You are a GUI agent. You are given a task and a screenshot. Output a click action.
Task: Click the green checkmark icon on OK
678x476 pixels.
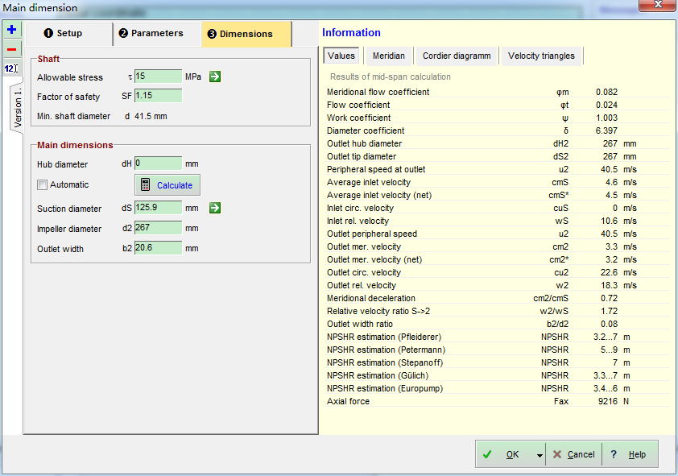(487, 454)
